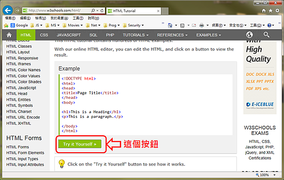Expand the JS favorites folder
This screenshot has width=284, height=180.
pyautogui.click(x=36, y=25)
